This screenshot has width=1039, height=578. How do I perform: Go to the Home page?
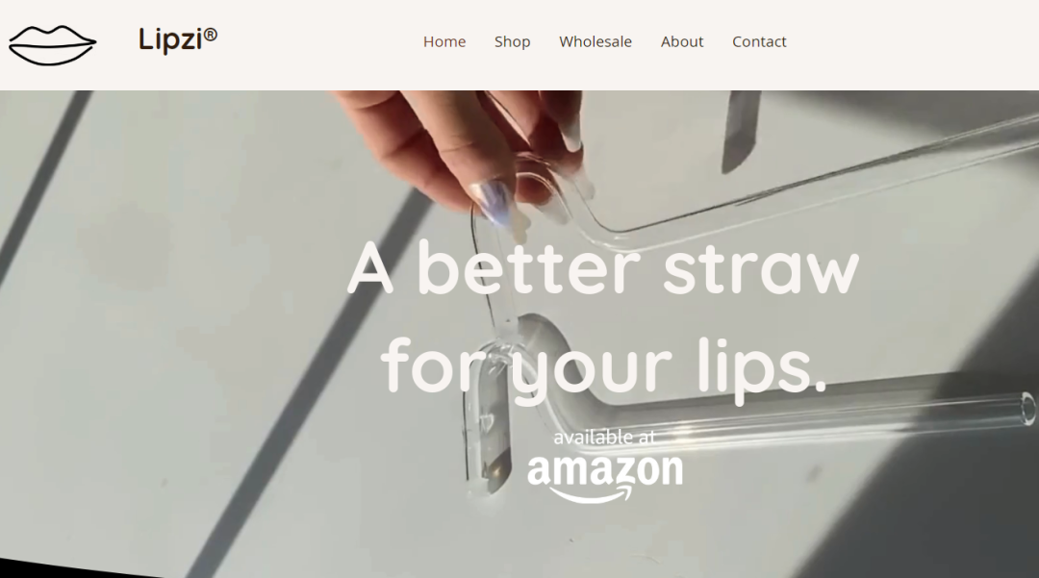point(444,41)
